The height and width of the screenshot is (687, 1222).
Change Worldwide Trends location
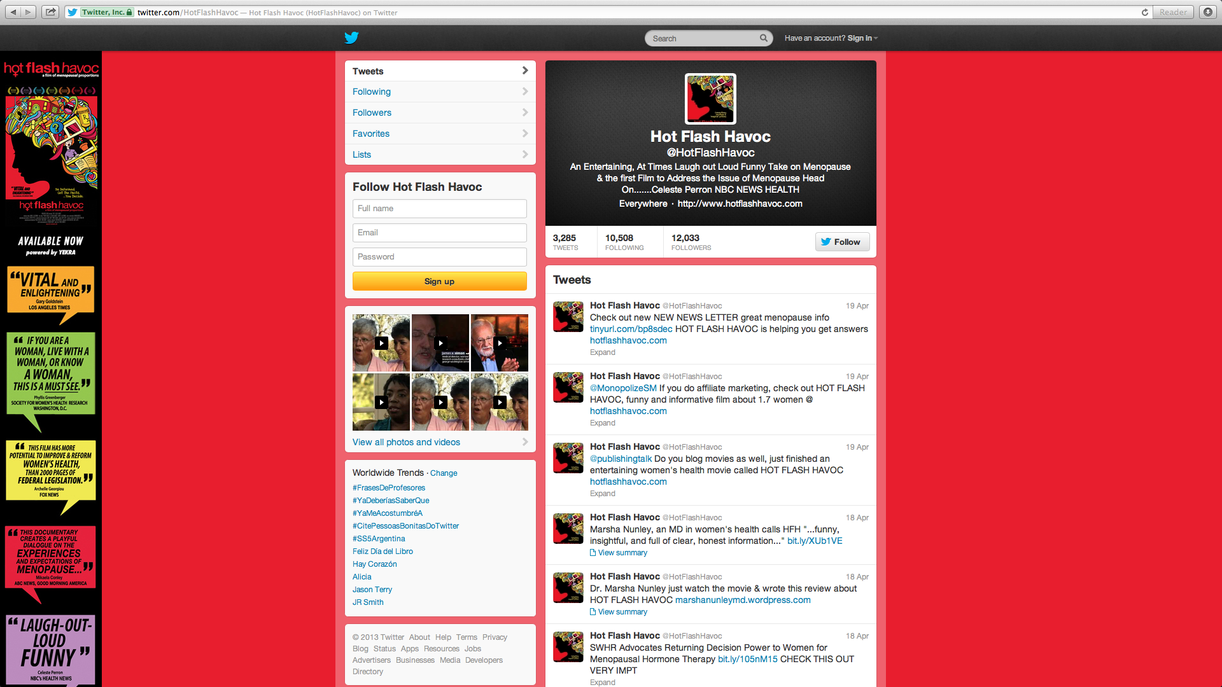point(444,473)
